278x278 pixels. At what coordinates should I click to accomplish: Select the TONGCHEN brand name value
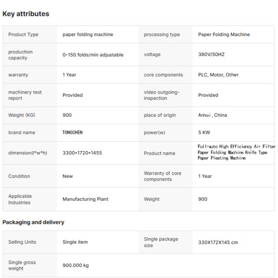(72, 133)
